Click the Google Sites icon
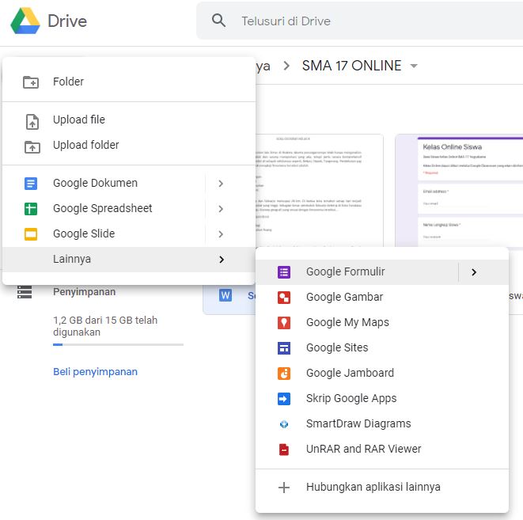 (x=284, y=348)
